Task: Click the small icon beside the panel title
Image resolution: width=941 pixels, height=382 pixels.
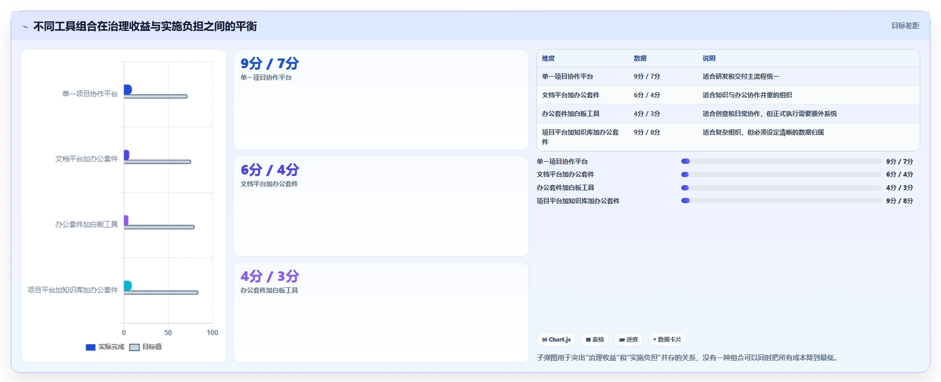Action: pyautogui.click(x=25, y=27)
